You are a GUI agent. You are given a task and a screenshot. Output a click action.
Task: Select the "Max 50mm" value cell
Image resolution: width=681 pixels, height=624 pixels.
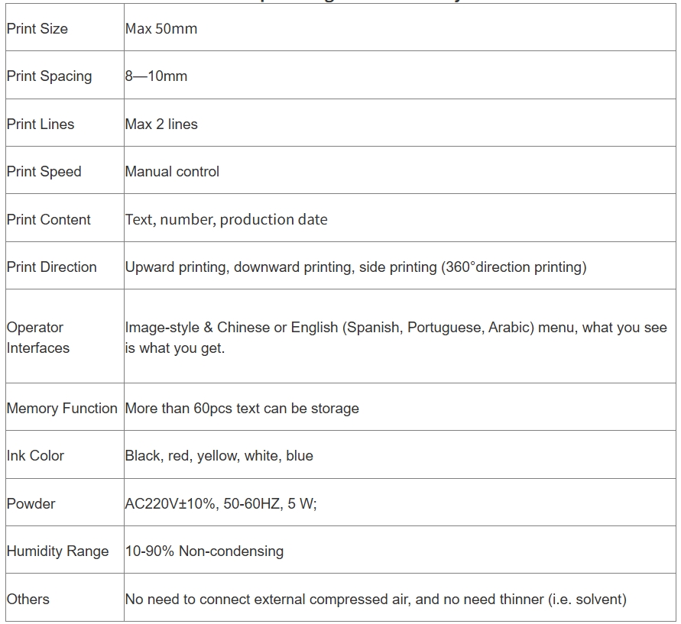pyautogui.click(x=161, y=29)
